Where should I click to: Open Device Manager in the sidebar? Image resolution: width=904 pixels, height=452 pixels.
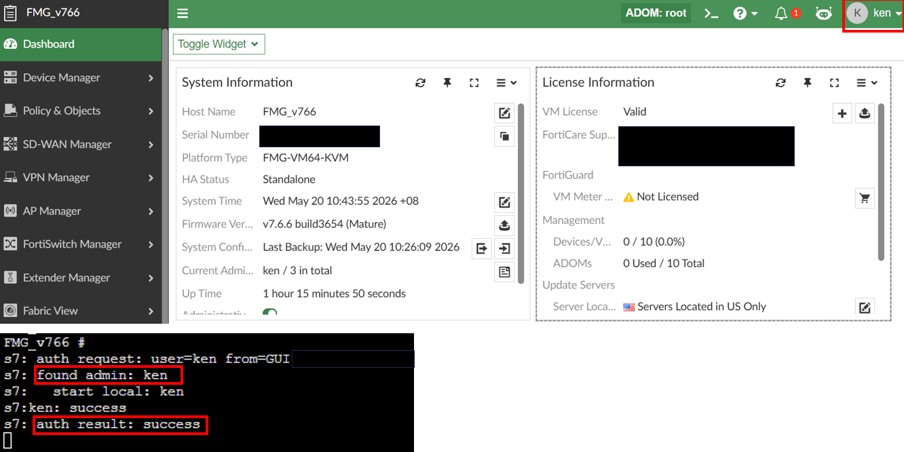point(81,77)
